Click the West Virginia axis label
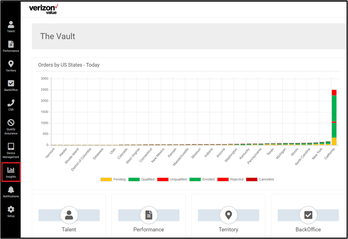 click(133, 156)
